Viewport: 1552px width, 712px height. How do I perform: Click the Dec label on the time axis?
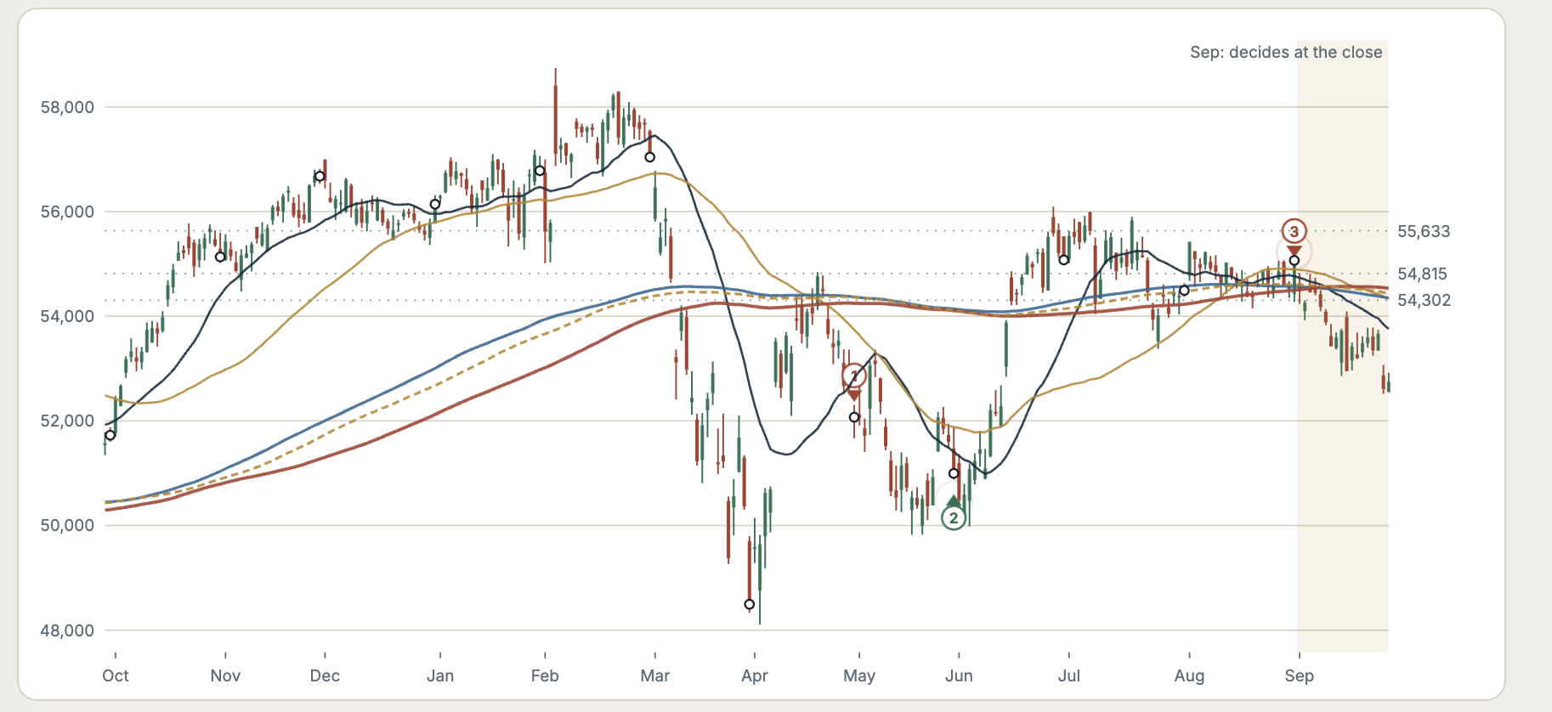click(x=325, y=675)
